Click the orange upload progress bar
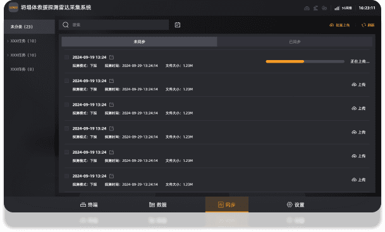The image size is (385, 232). click(x=285, y=61)
